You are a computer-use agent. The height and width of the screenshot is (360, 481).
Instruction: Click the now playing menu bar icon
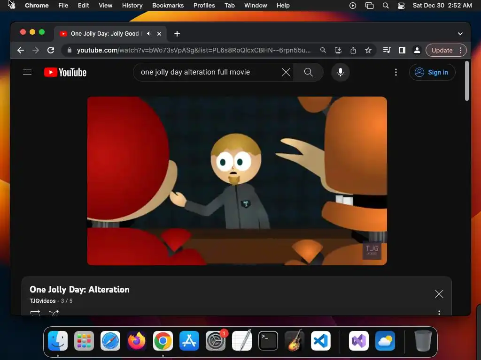coord(353,6)
